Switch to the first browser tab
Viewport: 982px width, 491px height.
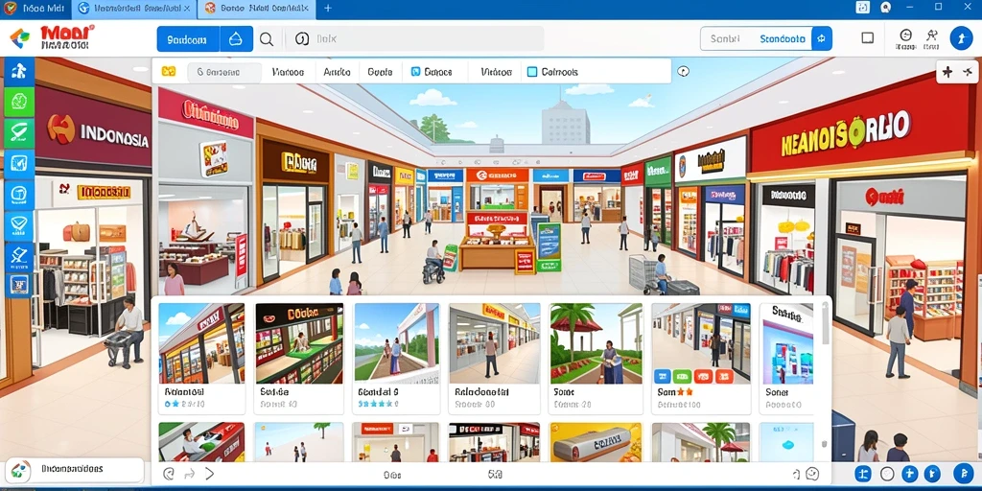point(35,9)
